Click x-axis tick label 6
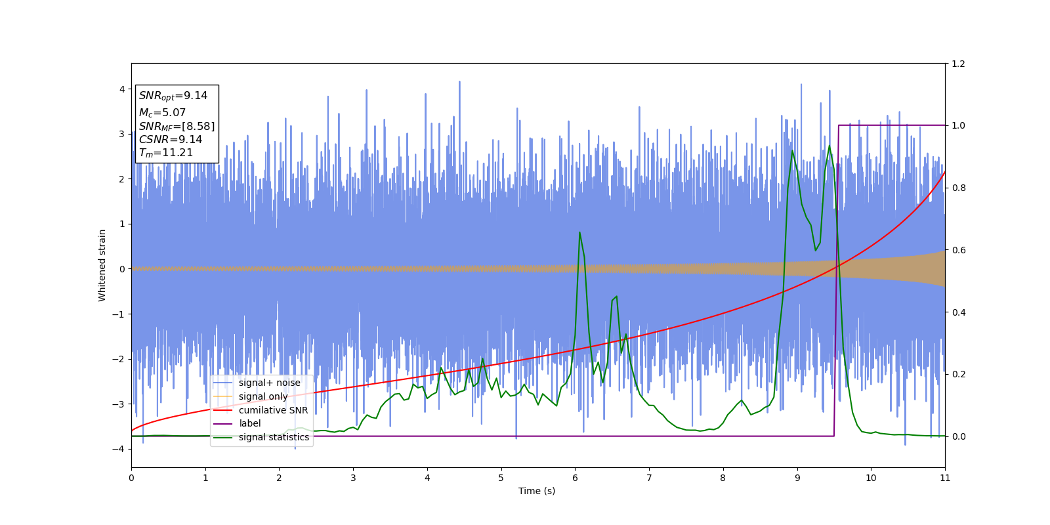1050x525 pixels. click(x=575, y=478)
